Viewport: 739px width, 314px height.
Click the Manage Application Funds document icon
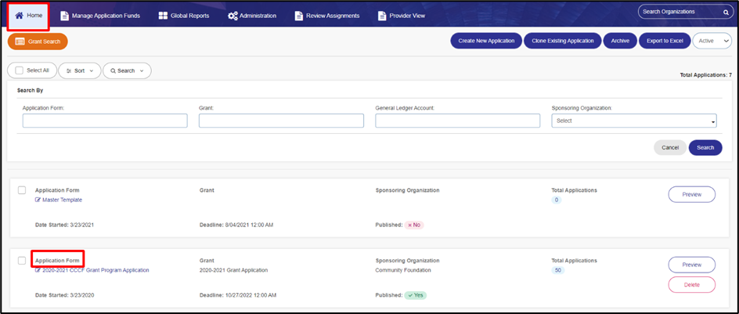point(64,16)
